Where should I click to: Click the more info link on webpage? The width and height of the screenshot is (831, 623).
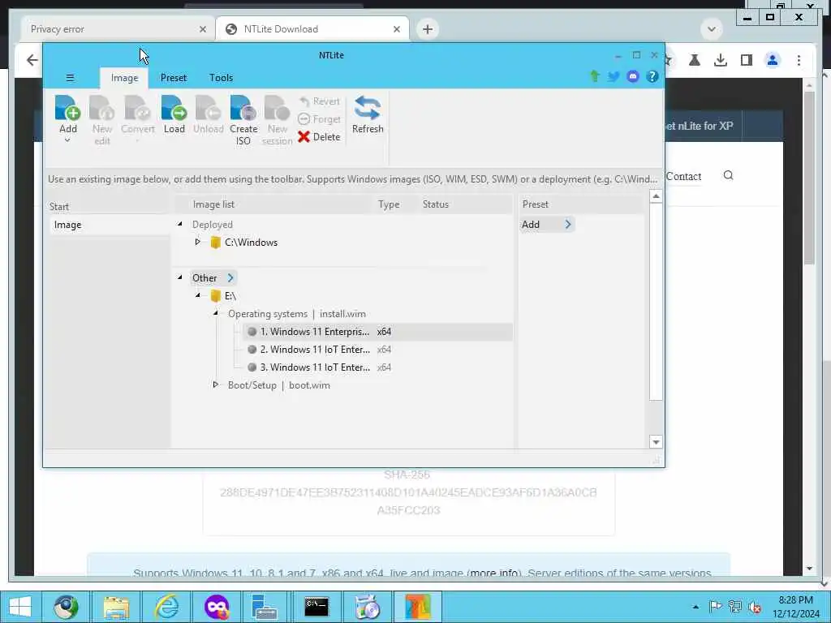(494, 573)
